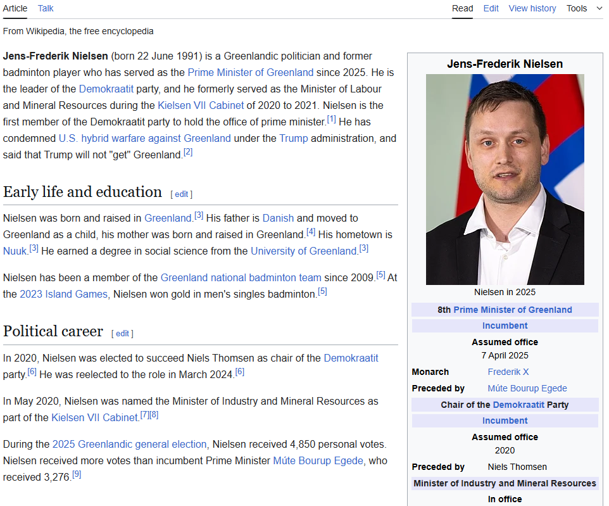Edit the Early life and education section
The width and height of the screenshot is (609, 506).
point(182,194)
